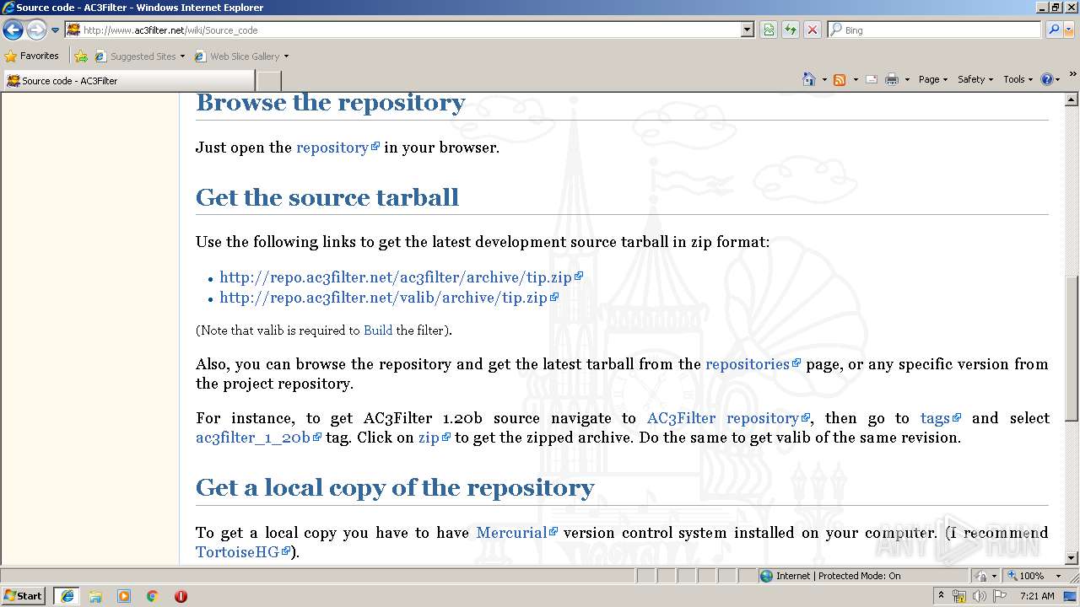This screenshot has width=1080, height=607.
Task: Click the network tray icon
Action: click(x=959, y=596)
